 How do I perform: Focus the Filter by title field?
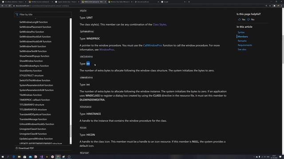(x=43, y=15)
